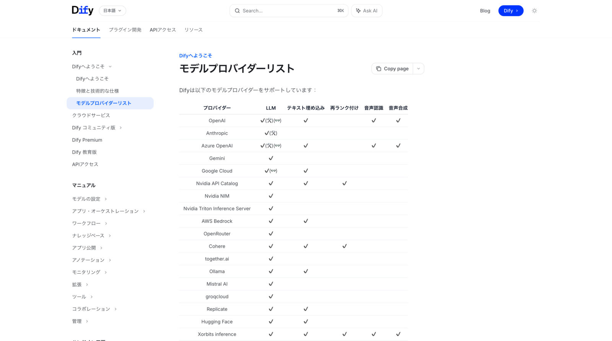Image resolution: width=612 pixels, height=341 pixels.
Task: Switch to the APIアクセス tab
Action: (163, 30)
